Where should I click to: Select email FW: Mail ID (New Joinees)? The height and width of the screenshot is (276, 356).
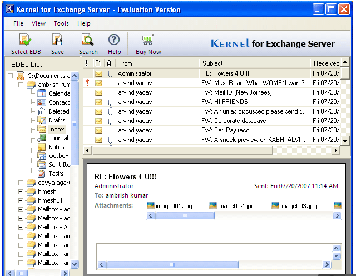pyautogui.click(x=211, y=92)
